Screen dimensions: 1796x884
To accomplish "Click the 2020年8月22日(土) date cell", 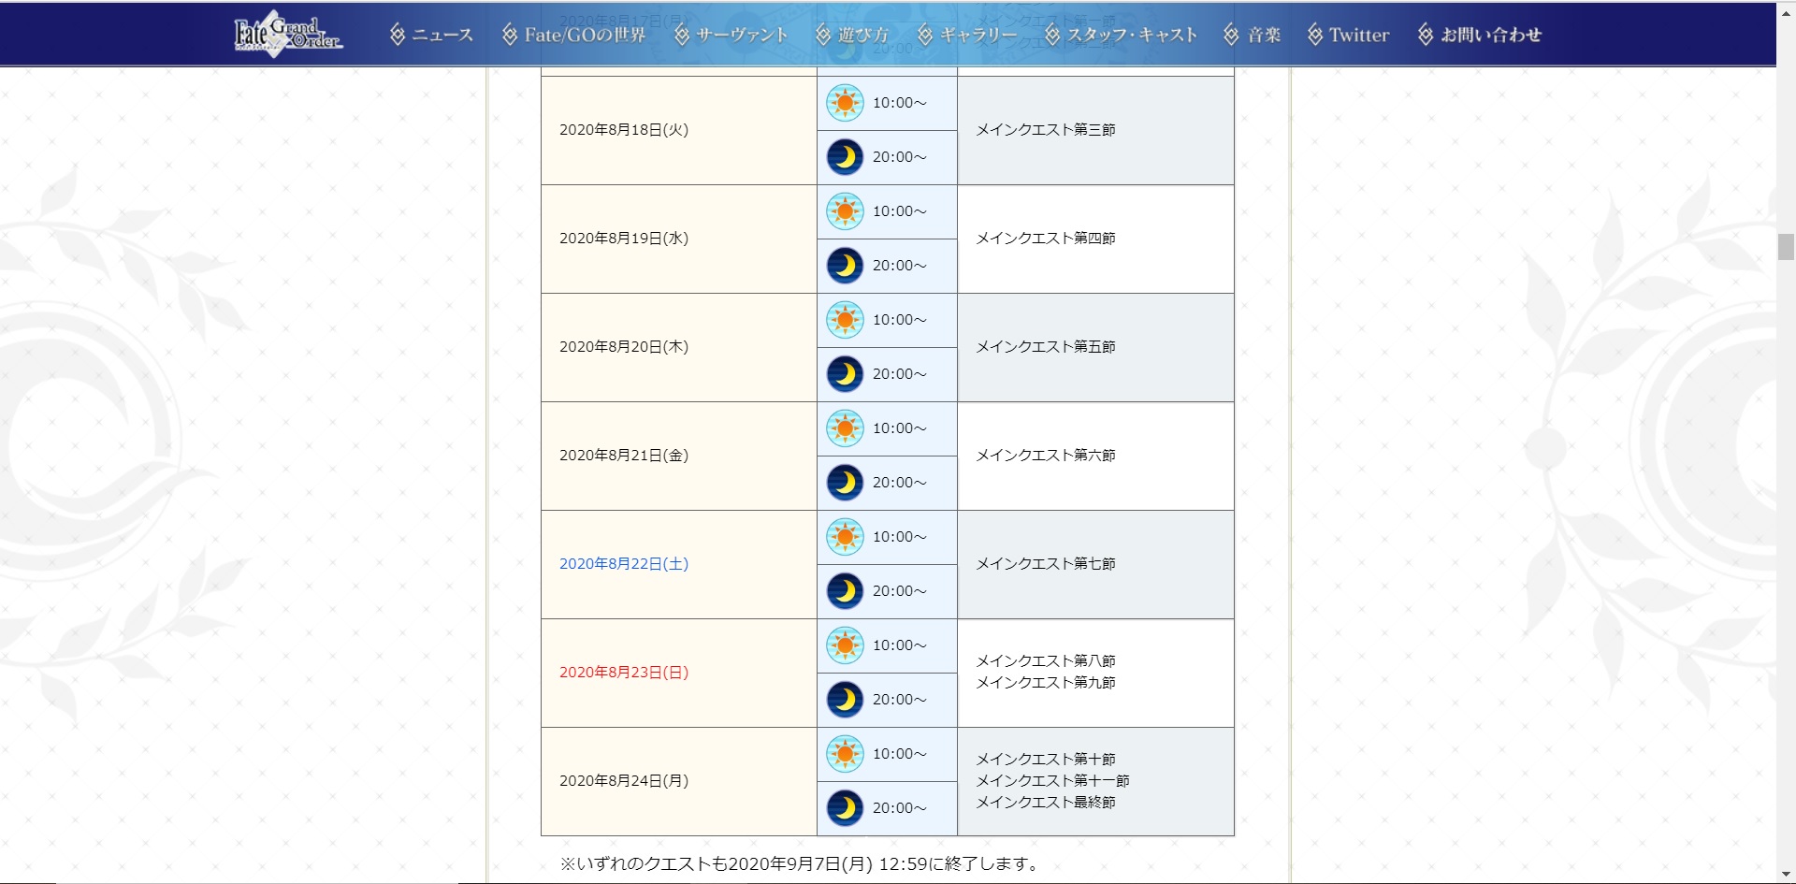I will (x=624, y=564).
